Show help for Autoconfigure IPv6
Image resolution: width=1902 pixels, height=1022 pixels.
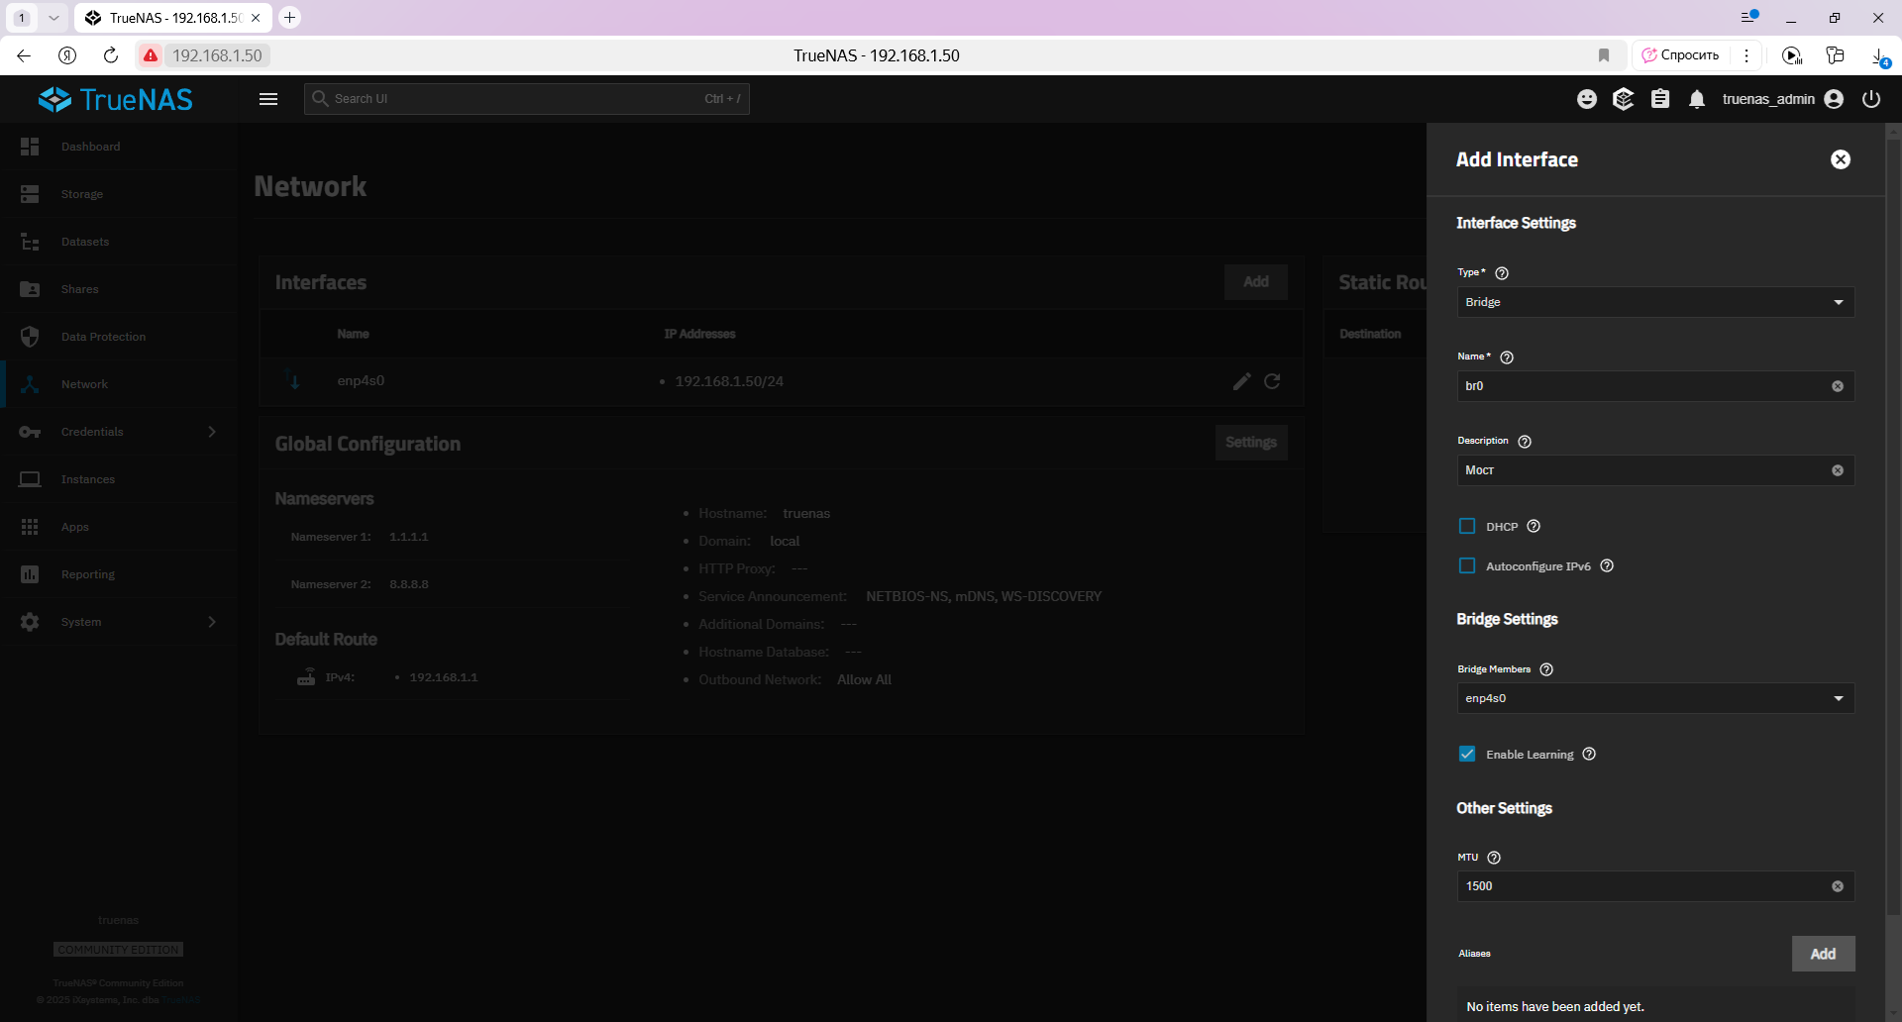pyautogui.click(x=1607, y=565)
